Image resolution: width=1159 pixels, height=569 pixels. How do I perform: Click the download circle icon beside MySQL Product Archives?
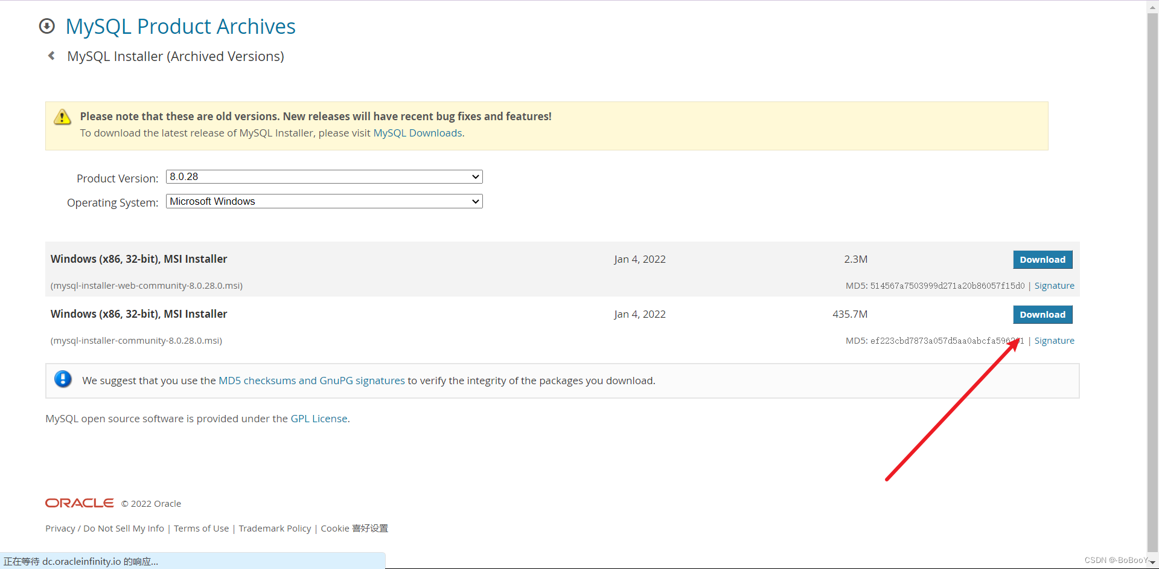point(46,26)
